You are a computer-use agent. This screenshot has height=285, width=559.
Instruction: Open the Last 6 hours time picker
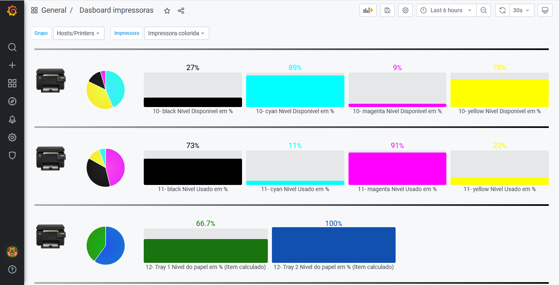point(446,10)
